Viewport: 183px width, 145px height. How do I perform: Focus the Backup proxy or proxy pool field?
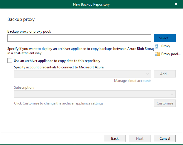(x=79, y=38)
